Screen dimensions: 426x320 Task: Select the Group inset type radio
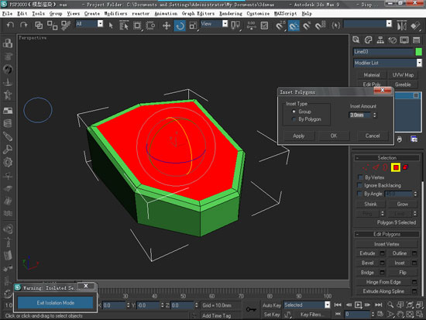click(294, 112)
